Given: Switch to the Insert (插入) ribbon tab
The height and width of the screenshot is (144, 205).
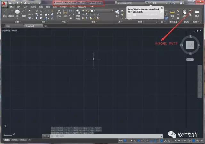Looking at the screenshot, I should click(19, 7).
